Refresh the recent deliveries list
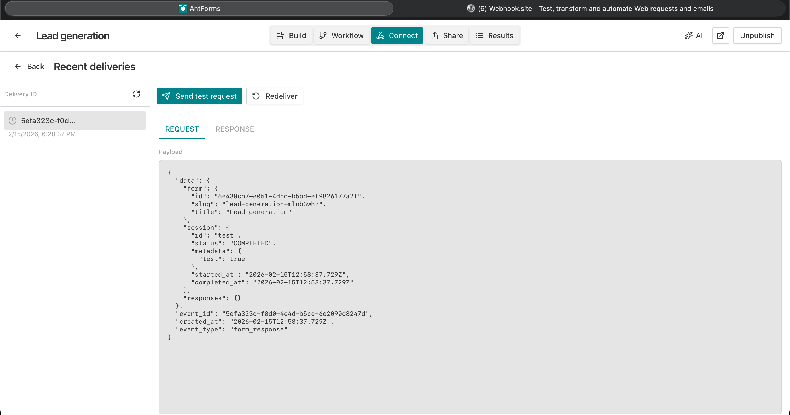790x415 pixels. (x=136, y=94)
